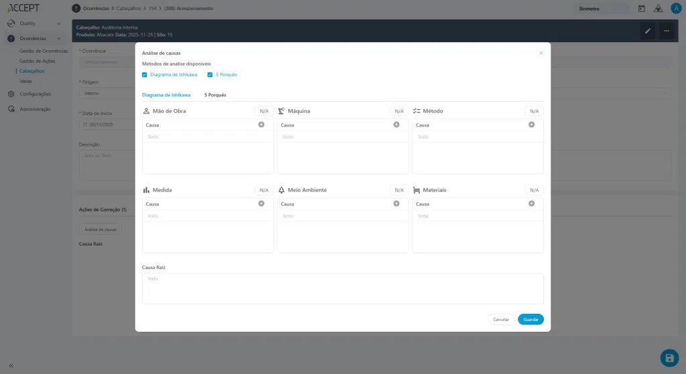Click the Cancelar button
The width and height of the screenshot is (686, 374).
click(501, 319)
